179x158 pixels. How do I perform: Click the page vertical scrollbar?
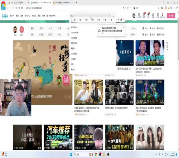(178, 39)
